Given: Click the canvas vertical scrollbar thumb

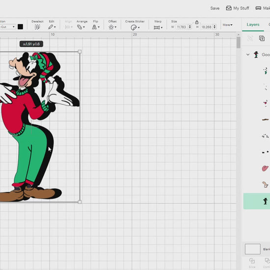Looking at the screenshot, I should (x=238, y=43).
